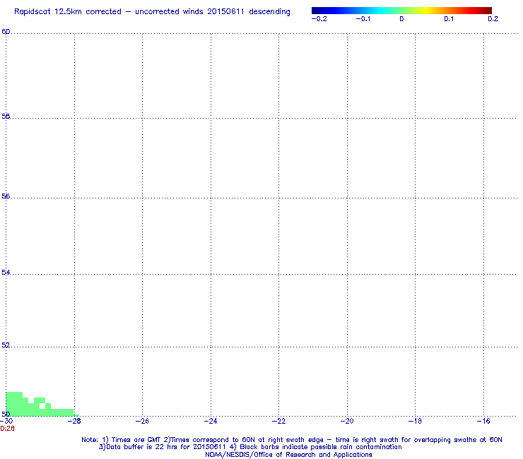Click the latitude label 58
The height and width of the screenshot is (459, 523).
tap(6, 117)
